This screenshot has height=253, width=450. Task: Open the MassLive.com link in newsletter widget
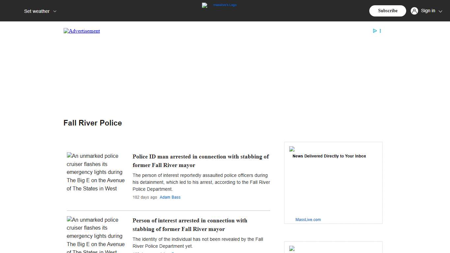[x=308, y=219]
